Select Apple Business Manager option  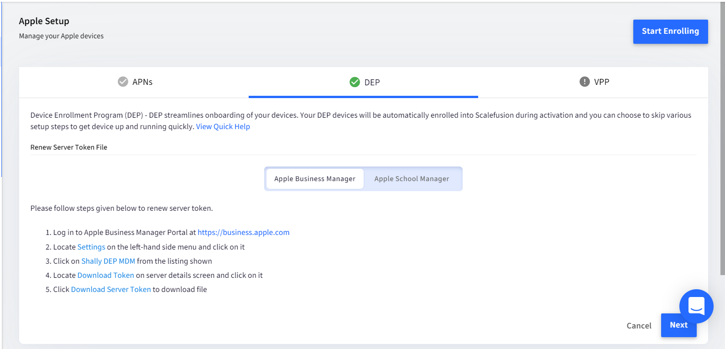tap(315, 179)
